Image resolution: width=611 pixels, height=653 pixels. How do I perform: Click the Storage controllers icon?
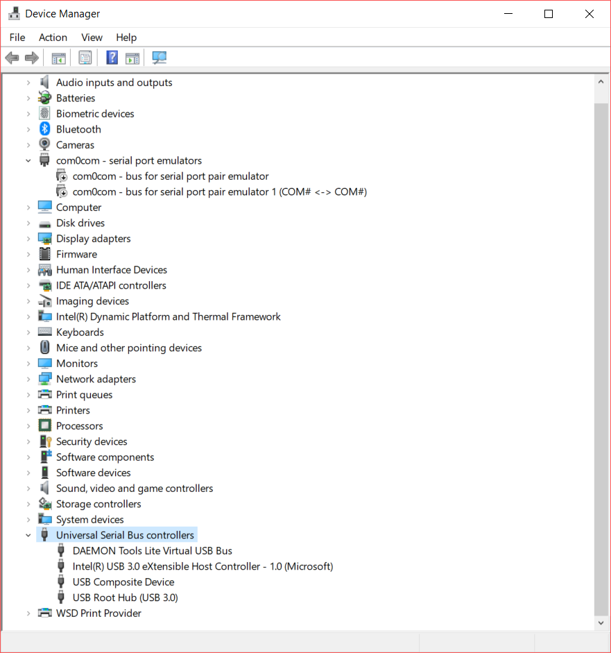(44, 504)
